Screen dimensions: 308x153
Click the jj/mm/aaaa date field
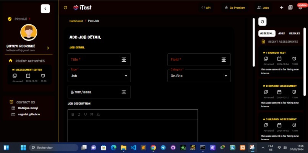tap(99, 92)
